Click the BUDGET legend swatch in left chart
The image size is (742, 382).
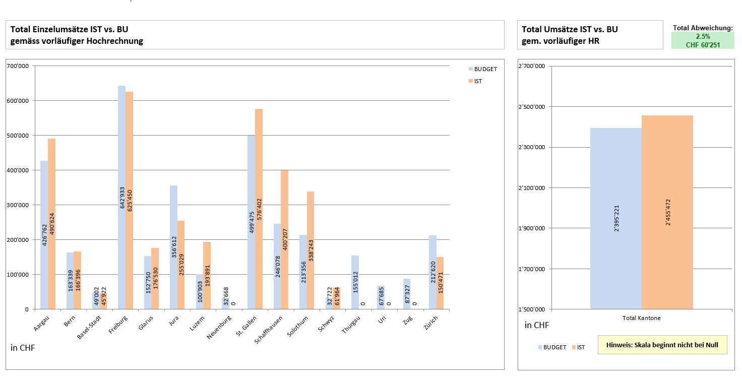pos(471,69)
